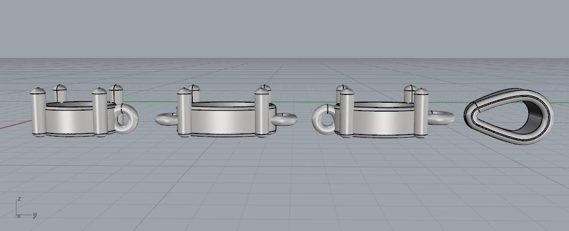Click the upright jump ring on leftmost setting
The width and height of the screenshot is (569, 231).
126,118
